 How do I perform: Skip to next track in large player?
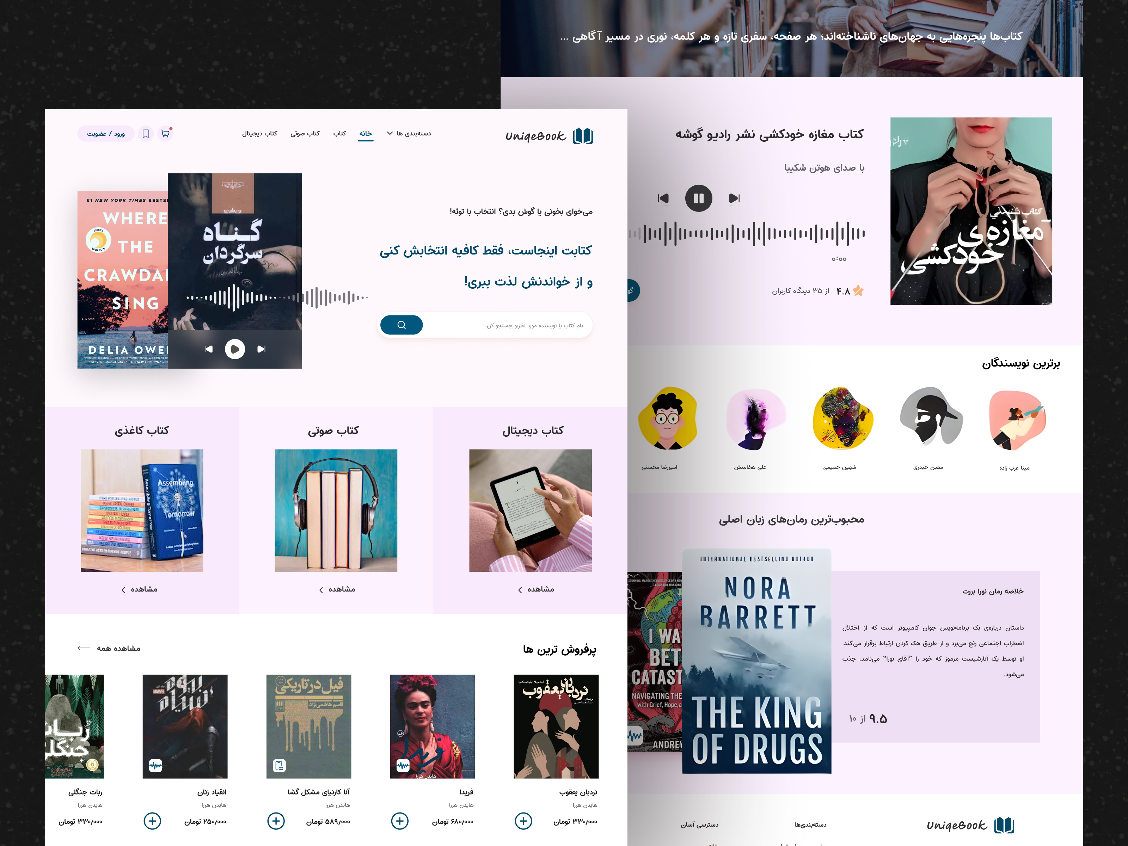pos(734,198)
